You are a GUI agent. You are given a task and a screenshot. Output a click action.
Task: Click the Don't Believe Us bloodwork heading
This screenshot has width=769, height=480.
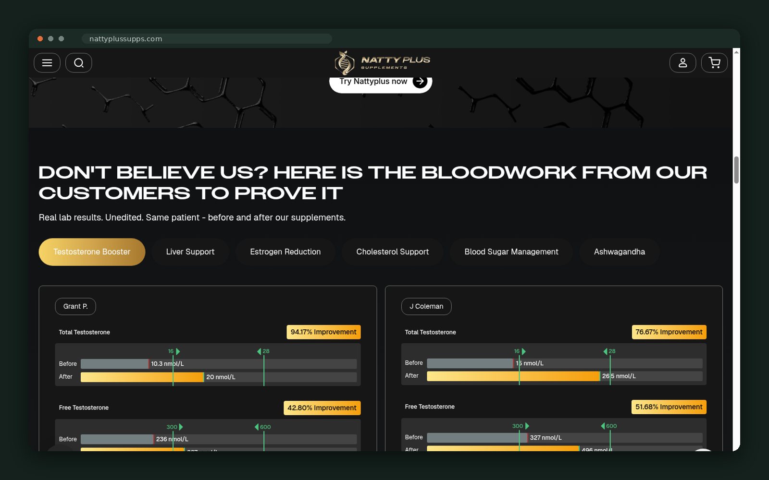373,182
